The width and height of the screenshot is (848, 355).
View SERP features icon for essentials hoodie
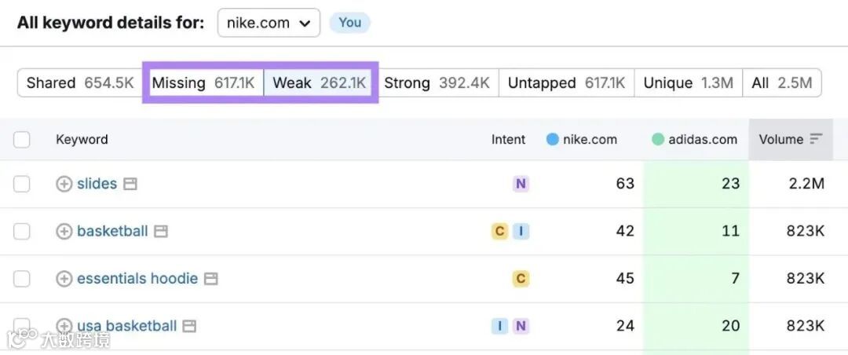(x=211, y=279)
